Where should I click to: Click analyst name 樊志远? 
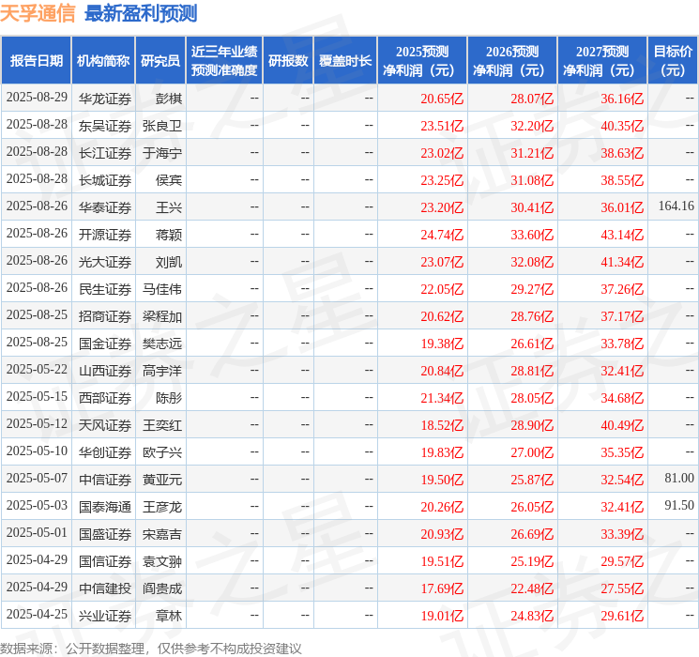[x=161, y=344]
